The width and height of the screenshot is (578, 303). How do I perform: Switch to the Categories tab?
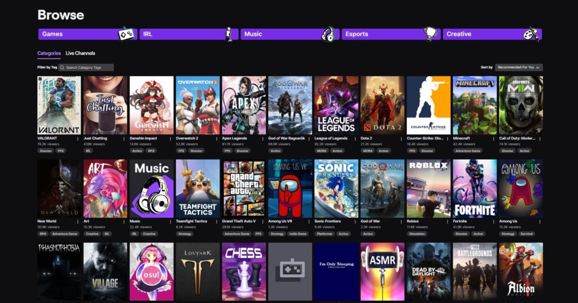(49, 53)
